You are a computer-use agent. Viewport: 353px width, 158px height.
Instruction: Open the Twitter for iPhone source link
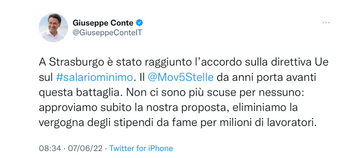(x=141, y=148)
